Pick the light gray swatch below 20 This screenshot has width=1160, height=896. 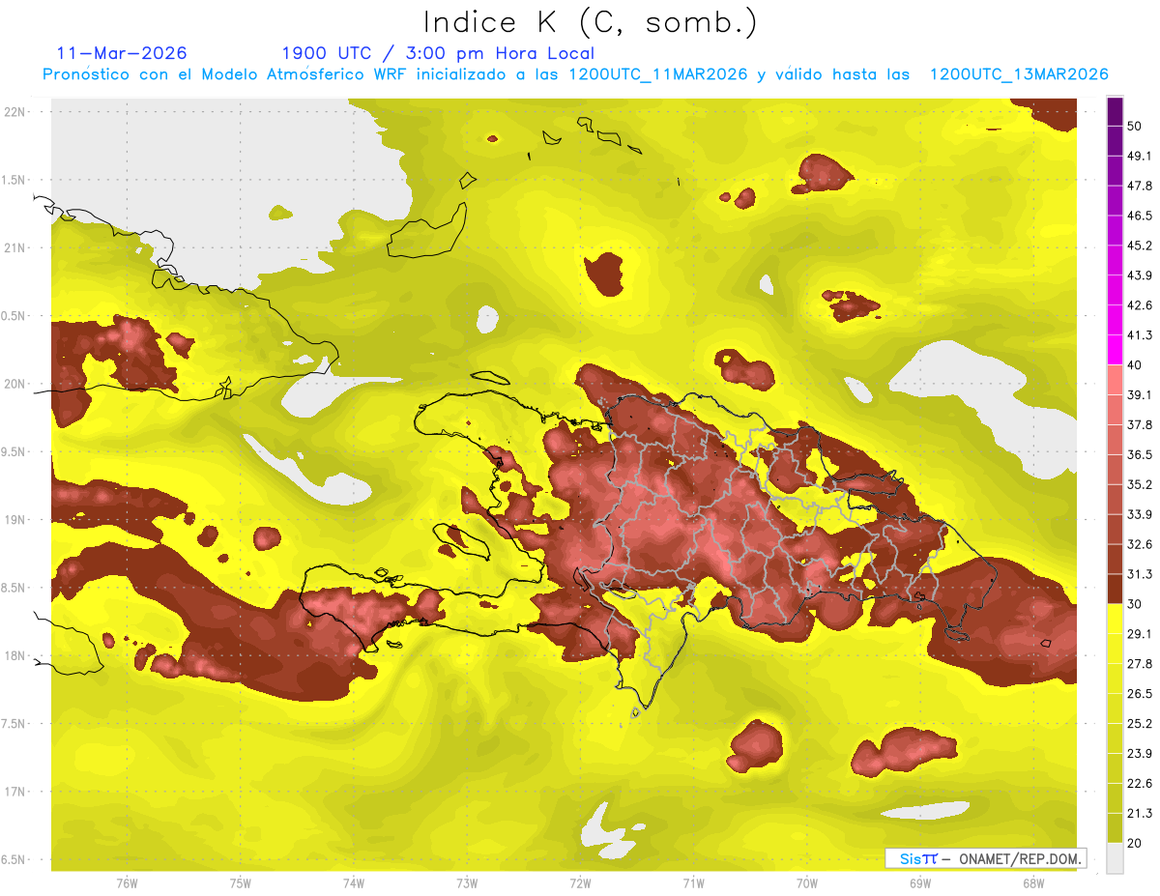click(1115, 858)
